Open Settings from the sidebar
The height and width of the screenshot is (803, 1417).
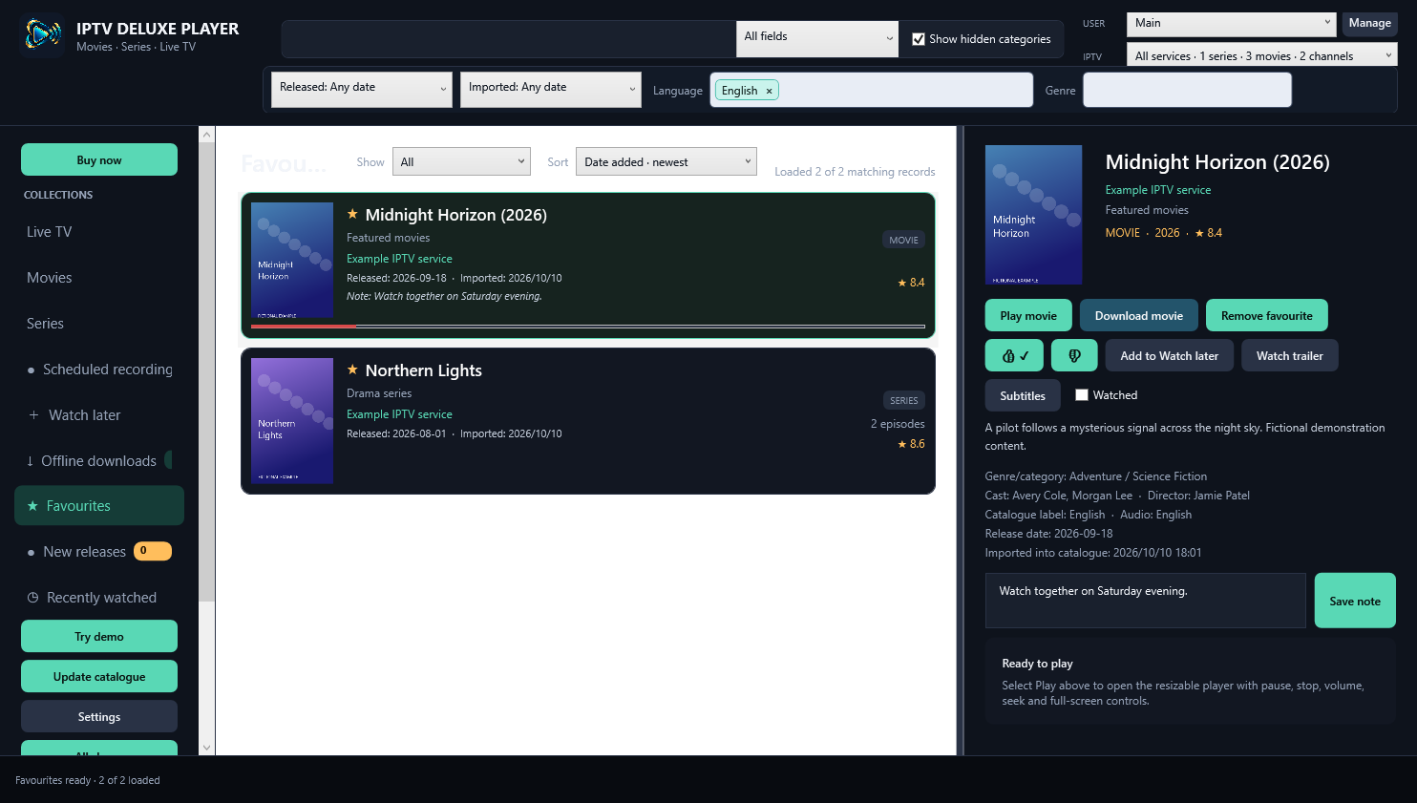pyautogui.click(x=99, y=716)
